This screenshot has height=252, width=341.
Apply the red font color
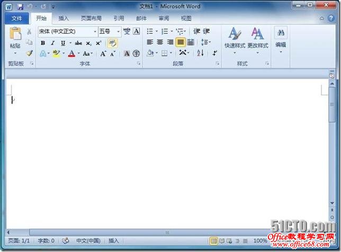point(71,53)
